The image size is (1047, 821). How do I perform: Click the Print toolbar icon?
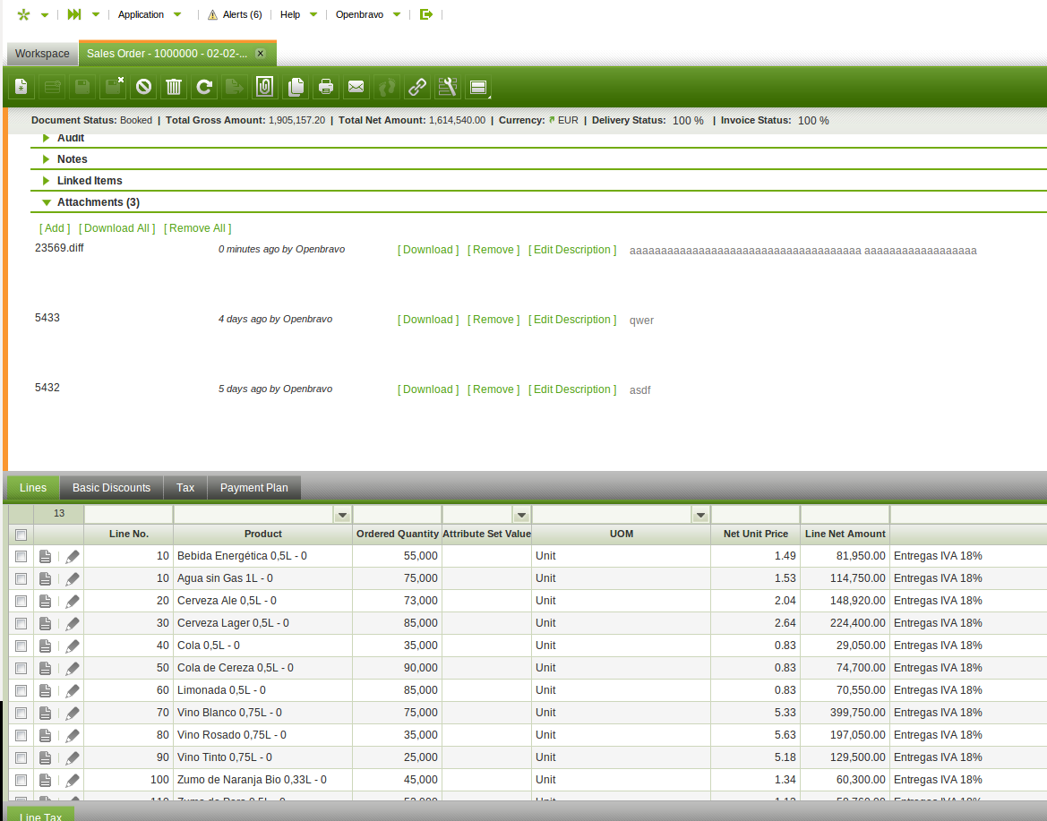[x=326, y=87]
